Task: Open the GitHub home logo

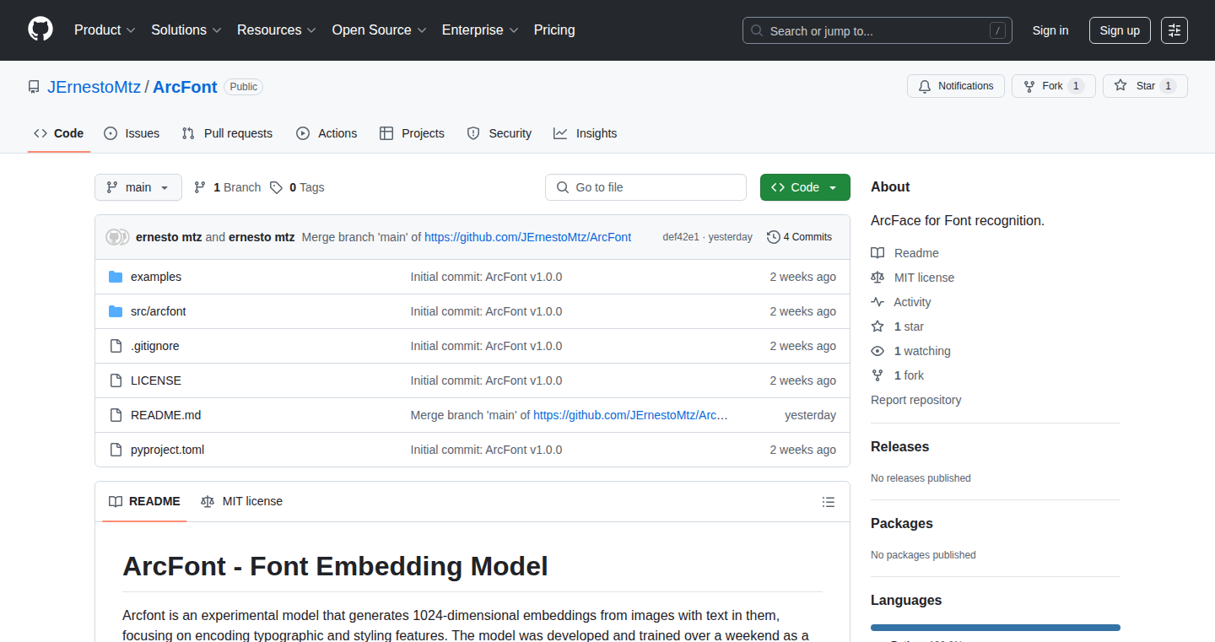Action: click(40, 30)
